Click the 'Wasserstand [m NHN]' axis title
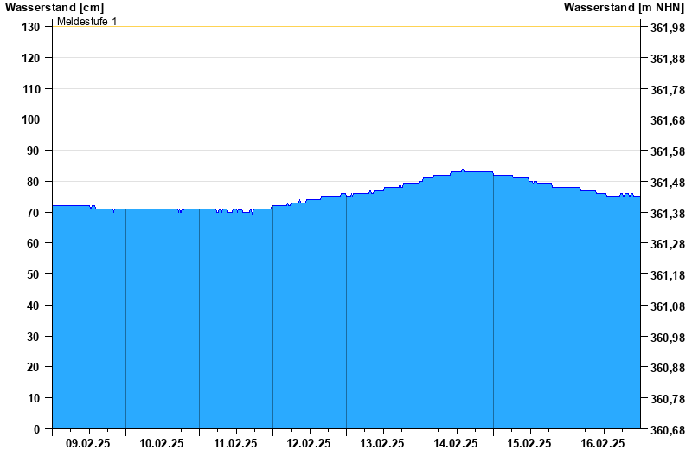 tap(623, 7)
